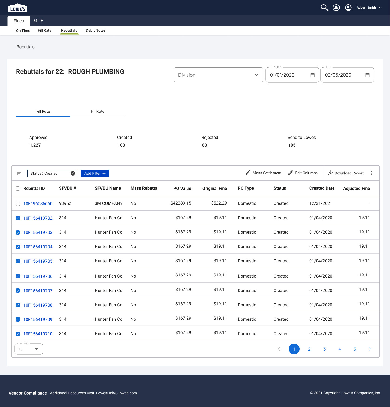This screenshot has width=390, height=407.
Task: Select the active bold Fill Rate tab
Action: [43, 111]
